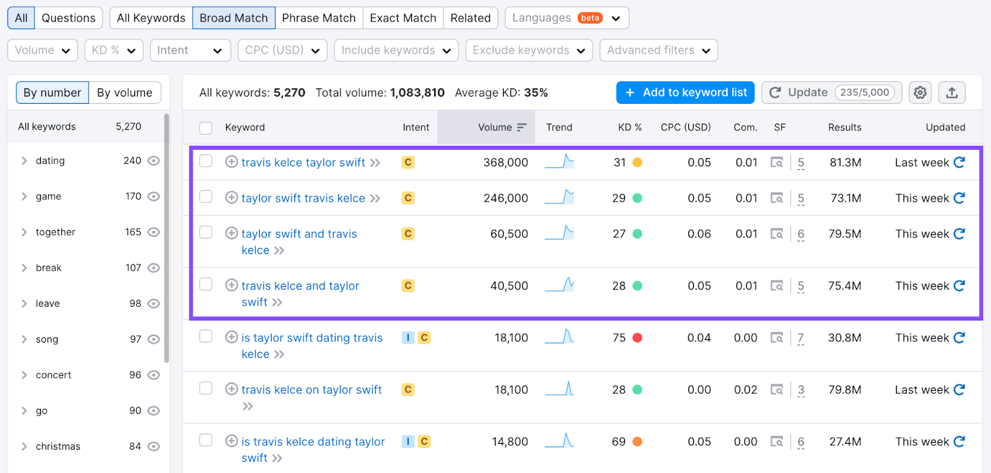Refresh the travis kelce taylor swift row
The width and height of the screenshot is (991, 473).
[x=959, y=162]
